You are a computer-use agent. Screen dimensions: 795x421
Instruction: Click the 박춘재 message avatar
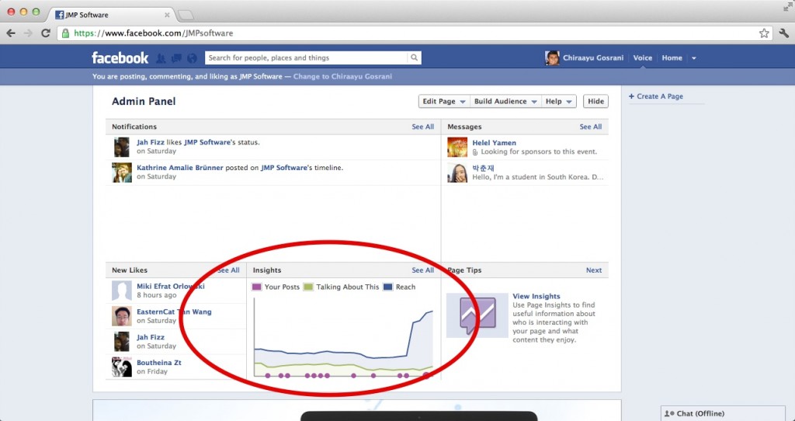tap(457, 172)
